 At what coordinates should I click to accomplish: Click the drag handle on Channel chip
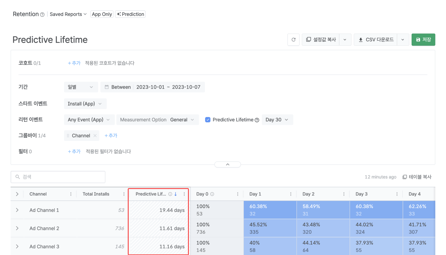pos(68,136)
